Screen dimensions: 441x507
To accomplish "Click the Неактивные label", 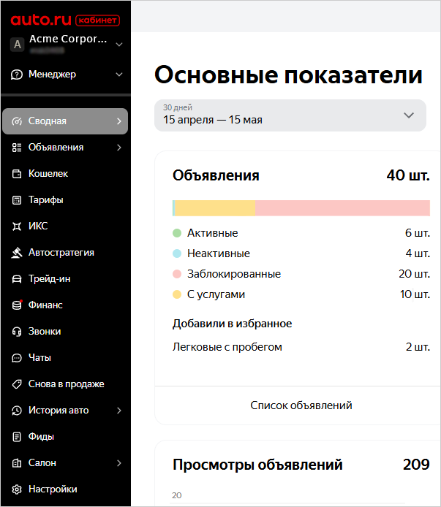I will click(x=219, y=254).
